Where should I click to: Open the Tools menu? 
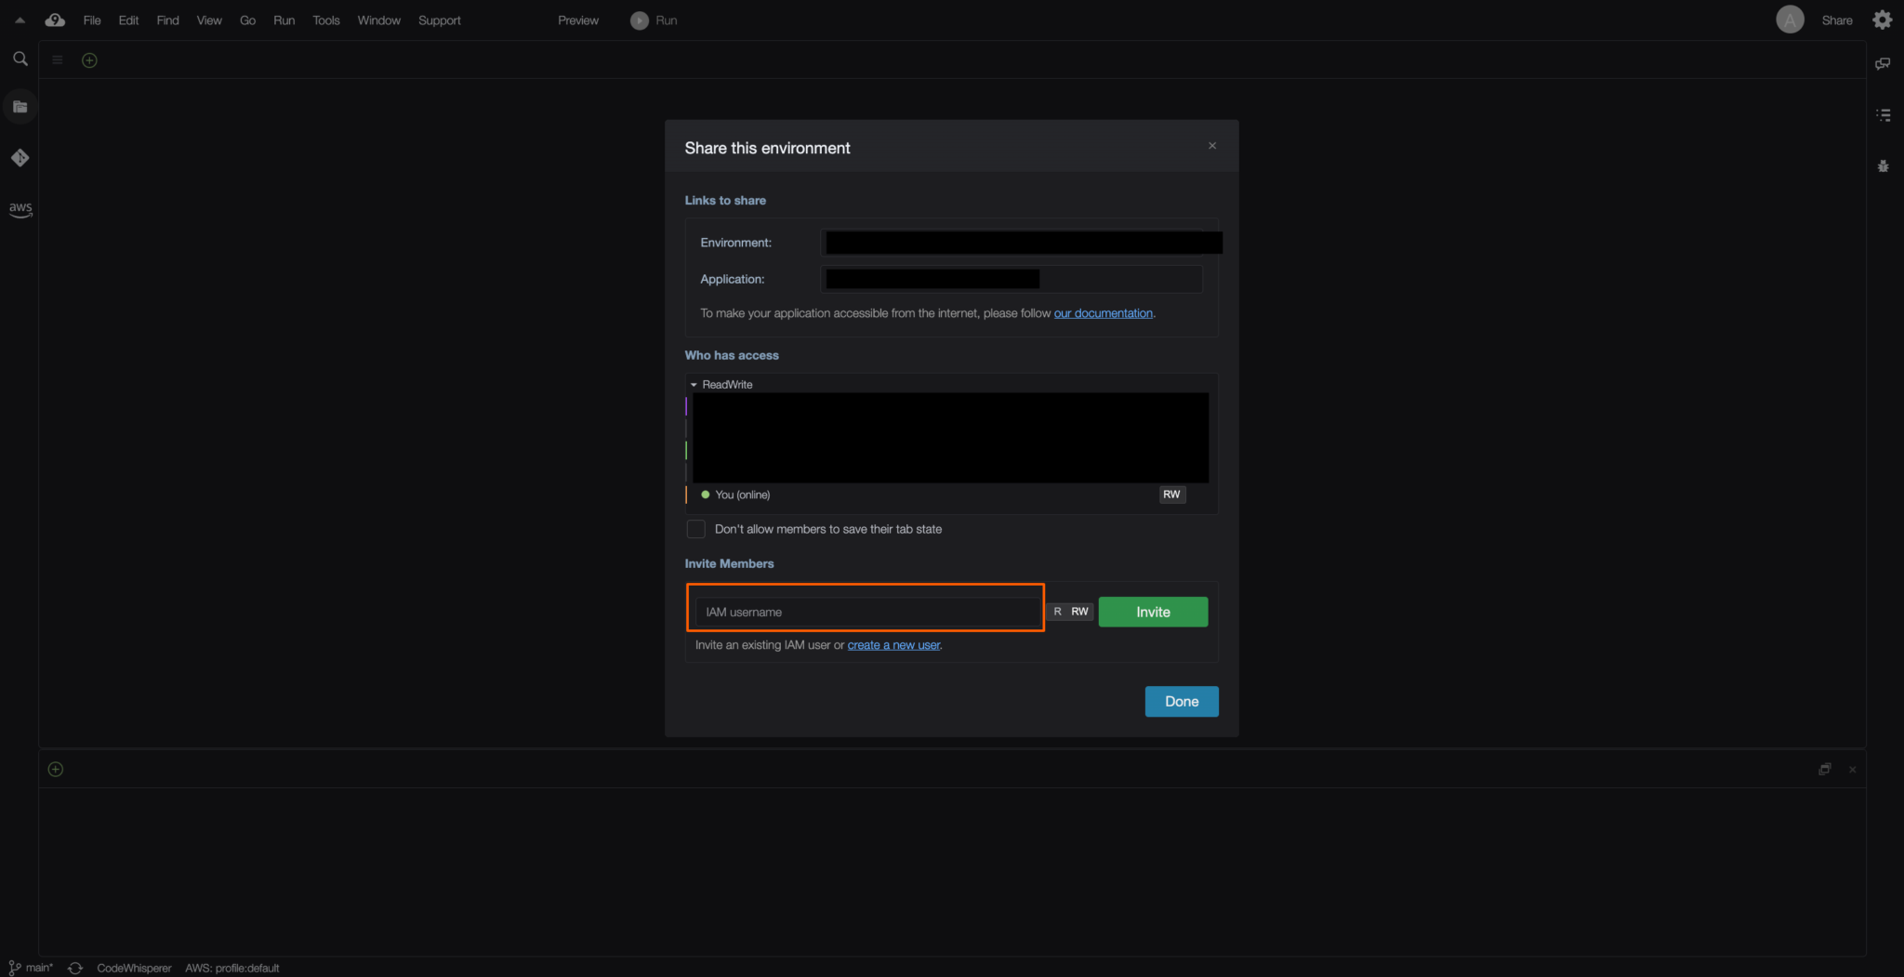tap(325, 20)
